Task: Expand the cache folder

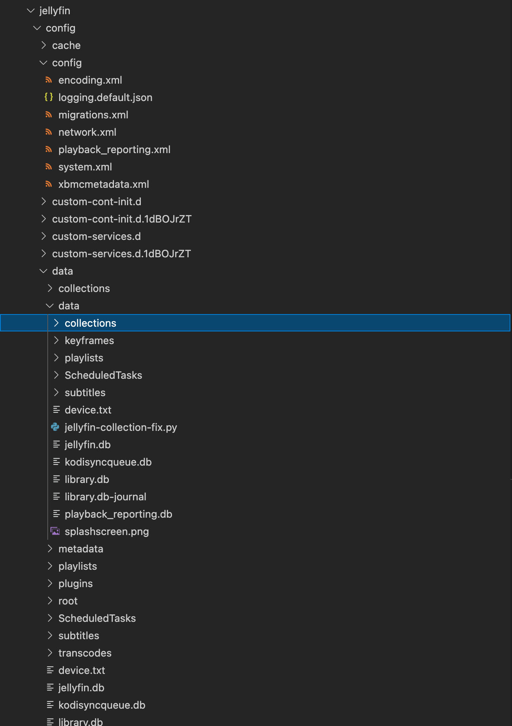Action: pos(43,45)
